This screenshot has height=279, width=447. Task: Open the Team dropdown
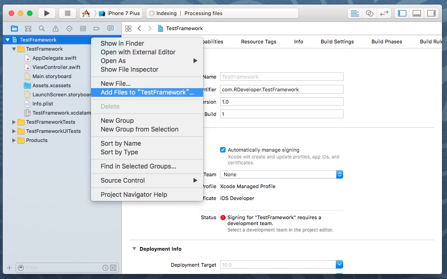tap(281, 174)
